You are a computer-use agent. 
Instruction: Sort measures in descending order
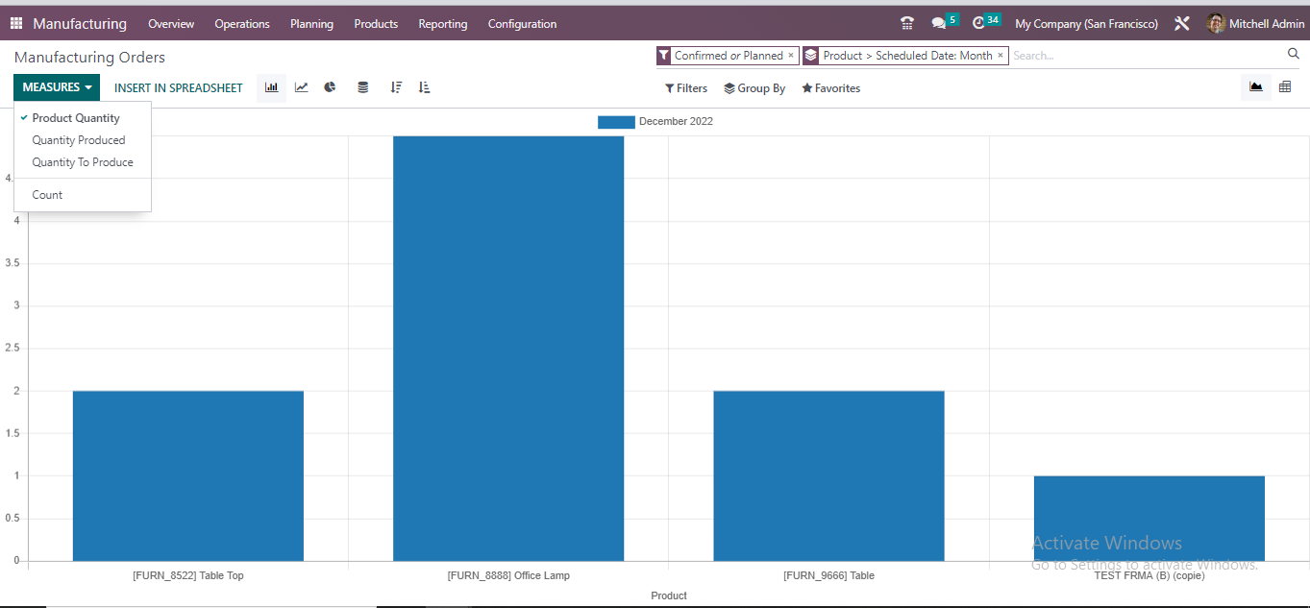point(396,86)
